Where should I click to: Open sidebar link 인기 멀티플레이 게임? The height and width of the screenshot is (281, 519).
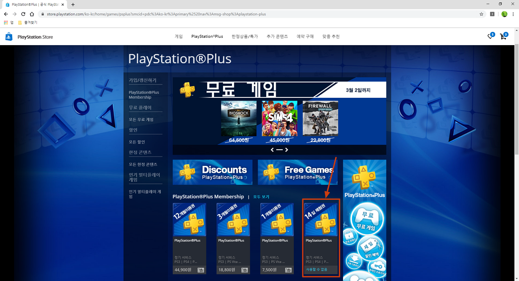point(145,194)
